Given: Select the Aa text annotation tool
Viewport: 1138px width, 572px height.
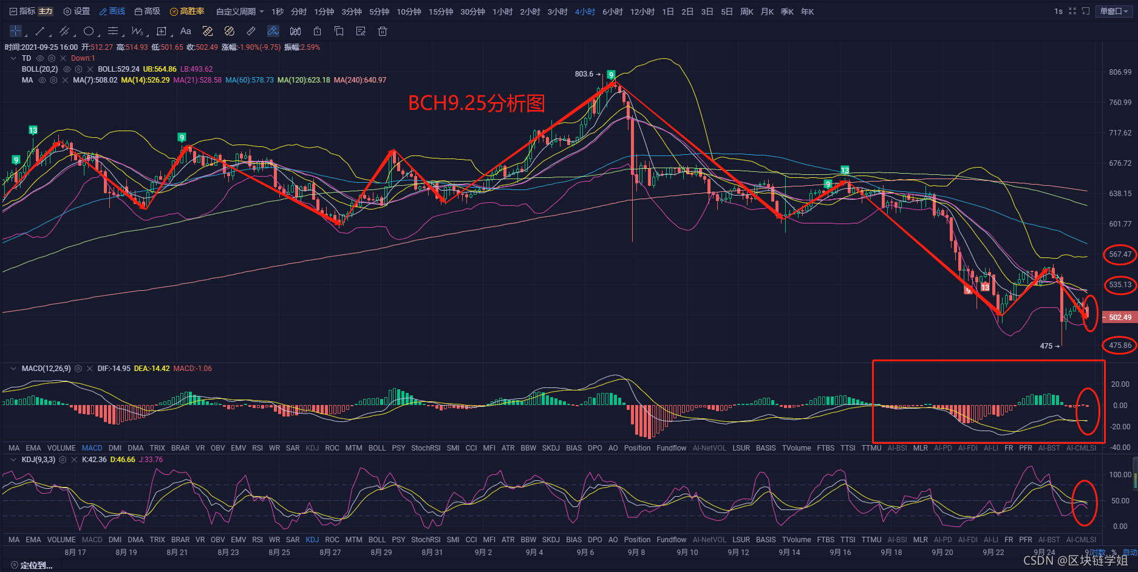Looking at the screenshot, I should click(x=186, y=31).
